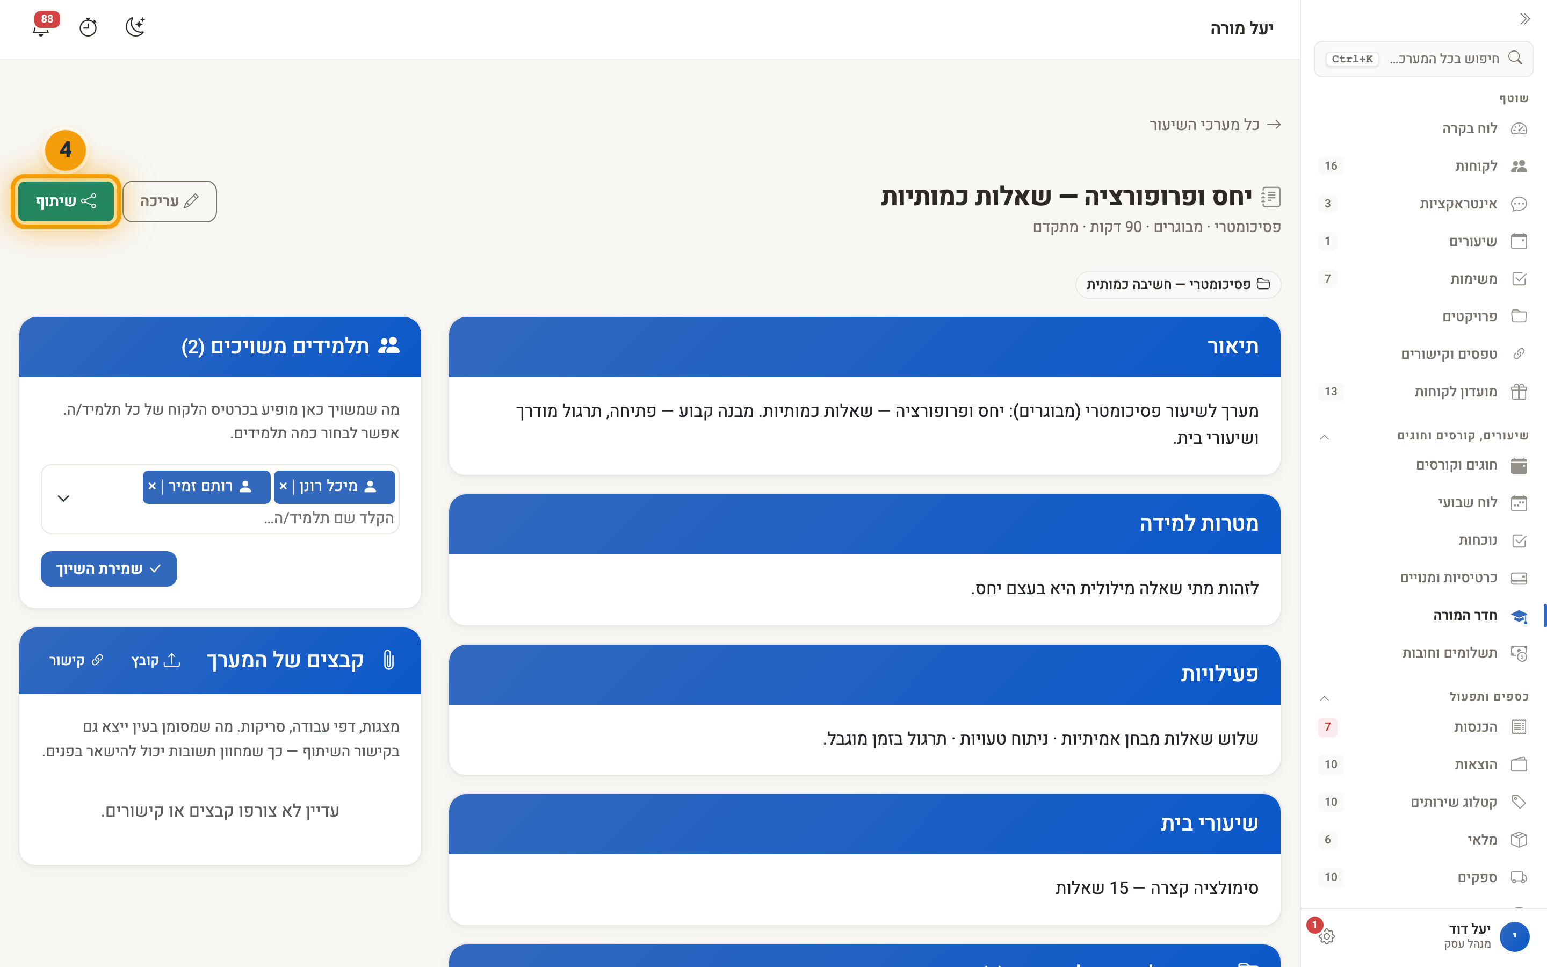Collapse the שיעורים, קורסים וחוגים section

pyautogui.click(x=1325, y=437)
